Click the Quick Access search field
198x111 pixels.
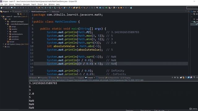click(x=192, y=8)
